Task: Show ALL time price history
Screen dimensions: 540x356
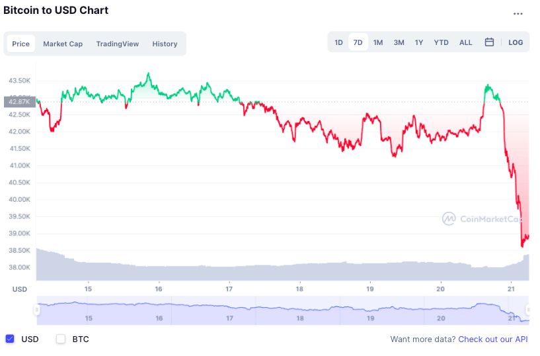Action: point(466,42)
